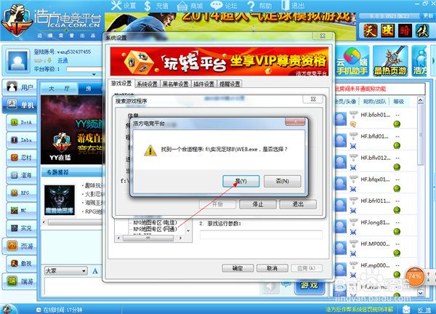Switch to 提醒设置 tab
Screen dimensions: 436x314
[x=230, y=84]
